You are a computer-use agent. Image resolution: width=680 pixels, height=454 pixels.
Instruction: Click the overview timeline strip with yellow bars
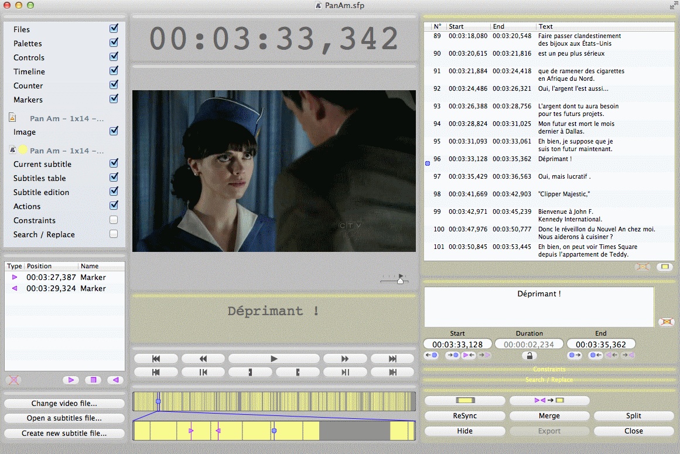point(274,401)
